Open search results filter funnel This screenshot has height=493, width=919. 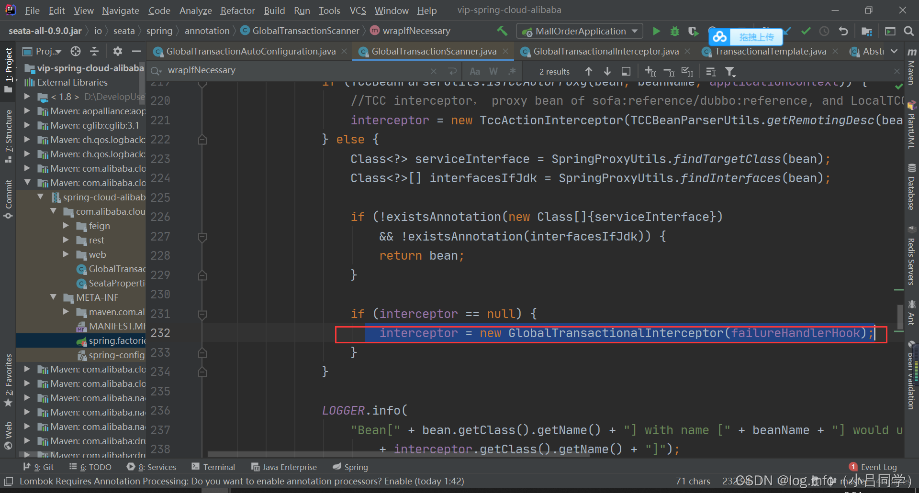tap(729, 71)
